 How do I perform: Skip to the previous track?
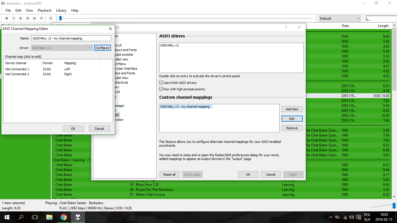(x=28, y=18)
